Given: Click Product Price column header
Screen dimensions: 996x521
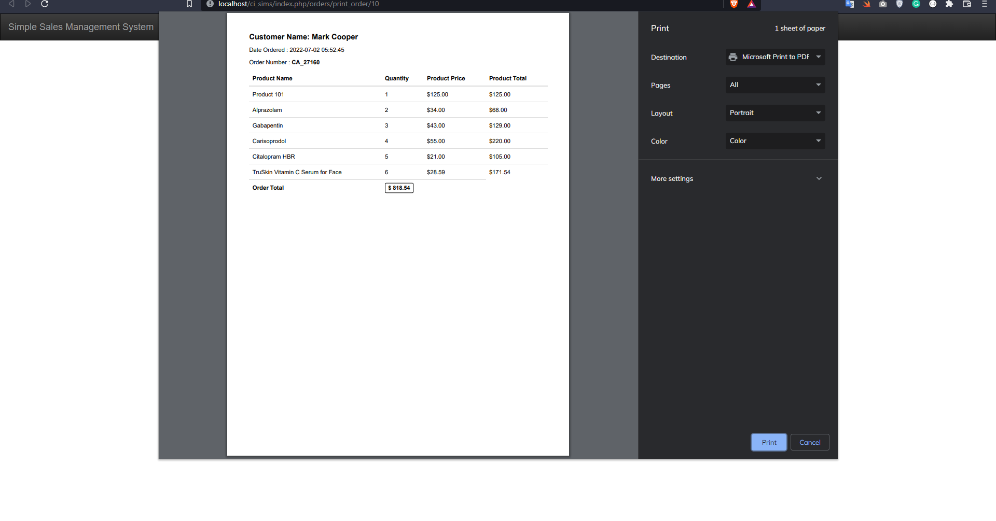Looking at the screenshot, I should (446, 78).
